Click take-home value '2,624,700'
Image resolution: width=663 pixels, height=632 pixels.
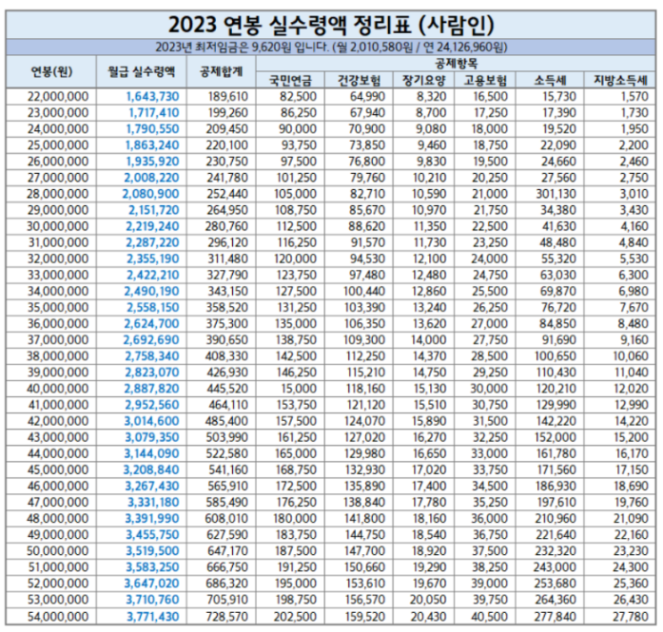click(151, 324)
